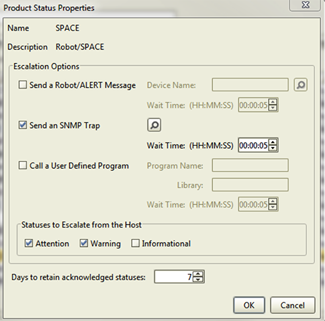Uncheck the Attention status checkbox
The width and height of the screenshot is (325, 321).
(29, 243)
